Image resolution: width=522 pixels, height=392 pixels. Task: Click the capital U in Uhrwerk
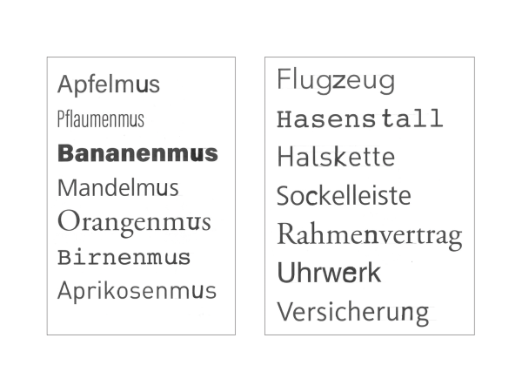(285, 273)
